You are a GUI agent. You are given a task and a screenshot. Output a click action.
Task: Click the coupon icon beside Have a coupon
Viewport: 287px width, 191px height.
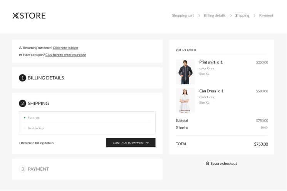pyautogui.click(x=20, y=55)
